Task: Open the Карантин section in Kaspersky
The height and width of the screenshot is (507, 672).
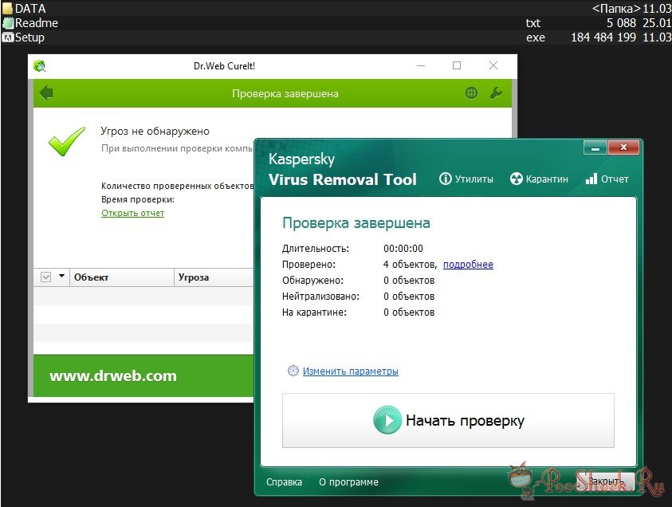Action: click(x=539, y=179)
